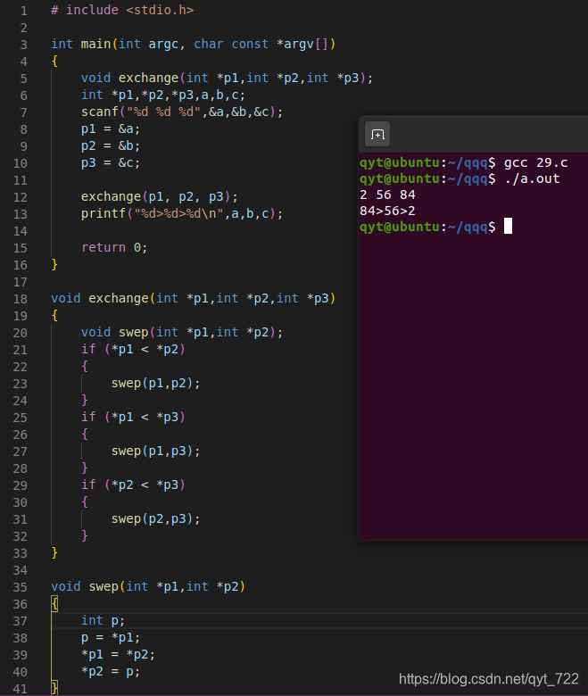
Task: Click line number 33 in the gutter
Action: [20, 553]
